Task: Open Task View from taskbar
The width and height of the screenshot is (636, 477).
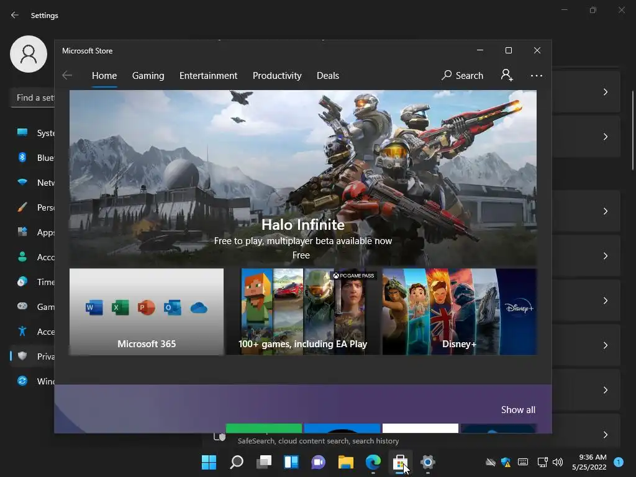Action: click(x=264, y=462)
